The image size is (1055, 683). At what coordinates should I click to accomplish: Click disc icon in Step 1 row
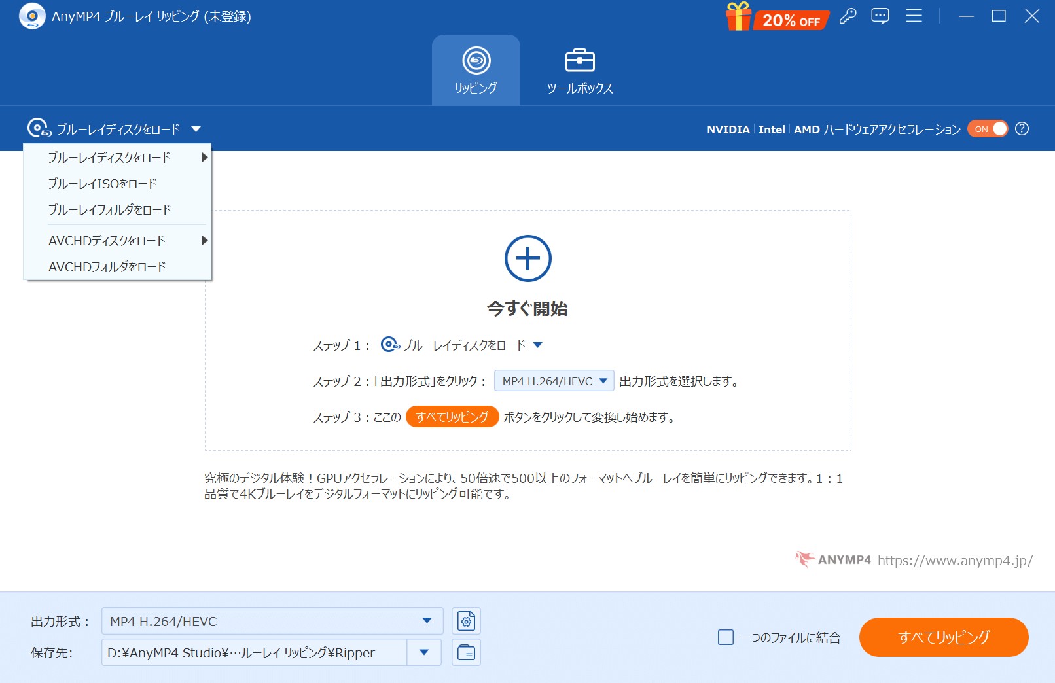[x=390, y=344]
